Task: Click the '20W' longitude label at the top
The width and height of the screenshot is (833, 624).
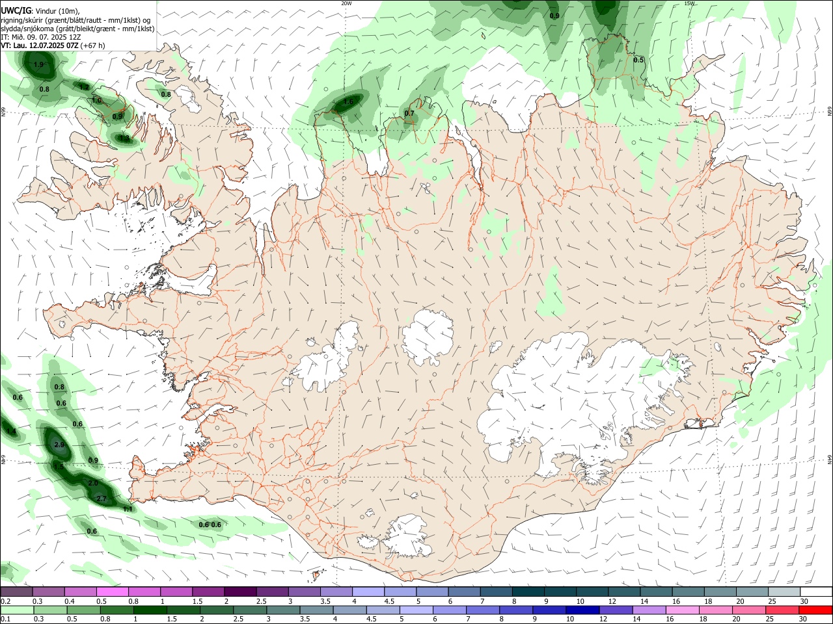Action: pos(347,3)
